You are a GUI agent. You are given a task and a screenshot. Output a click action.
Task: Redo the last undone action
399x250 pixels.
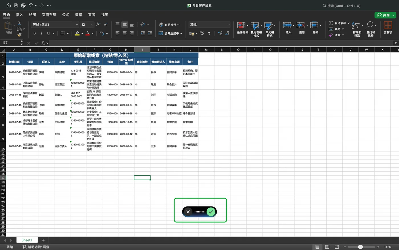pos(42,5)
